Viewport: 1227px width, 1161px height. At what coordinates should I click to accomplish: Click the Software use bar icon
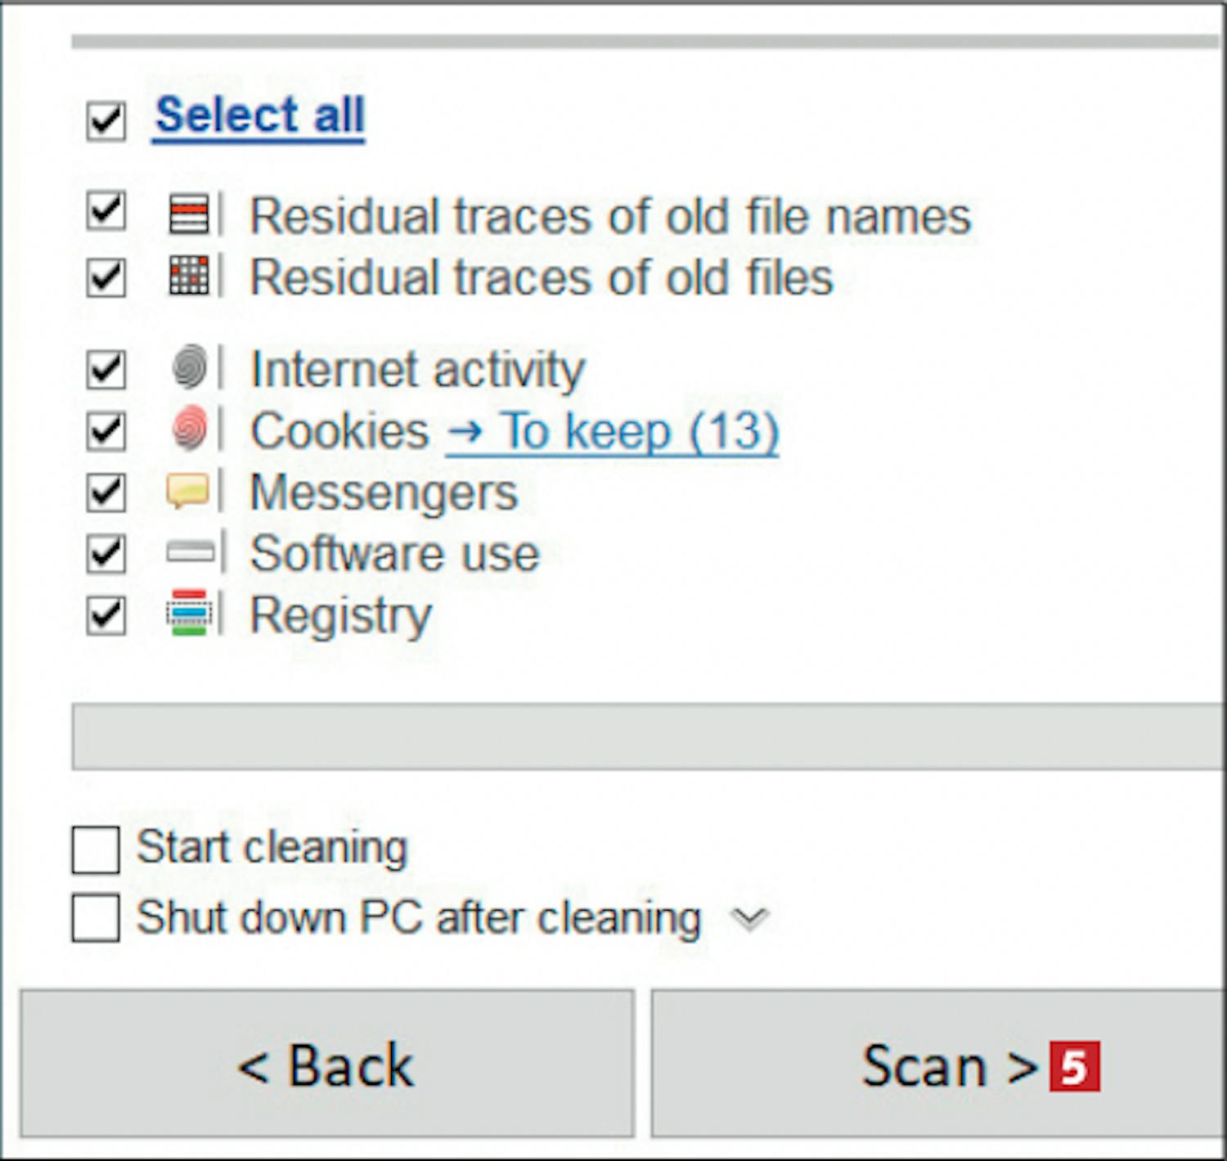click(190, 552)
